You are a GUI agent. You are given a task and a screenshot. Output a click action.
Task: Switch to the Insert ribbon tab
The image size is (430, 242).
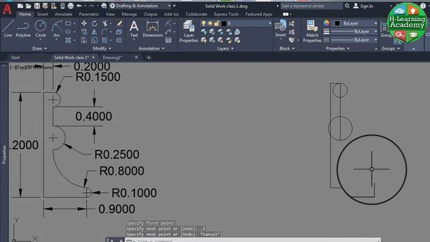(42, 14)
